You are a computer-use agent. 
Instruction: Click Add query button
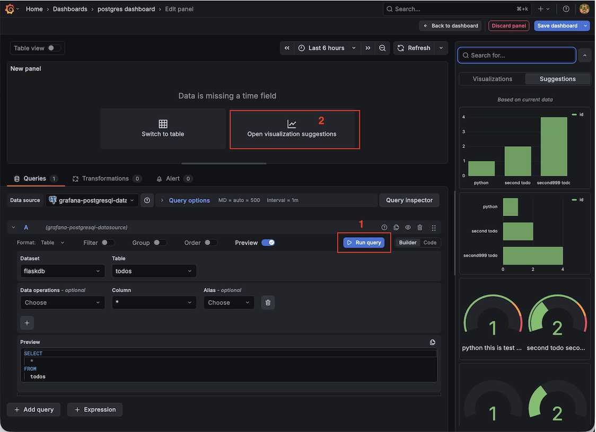tap(34, 410)
